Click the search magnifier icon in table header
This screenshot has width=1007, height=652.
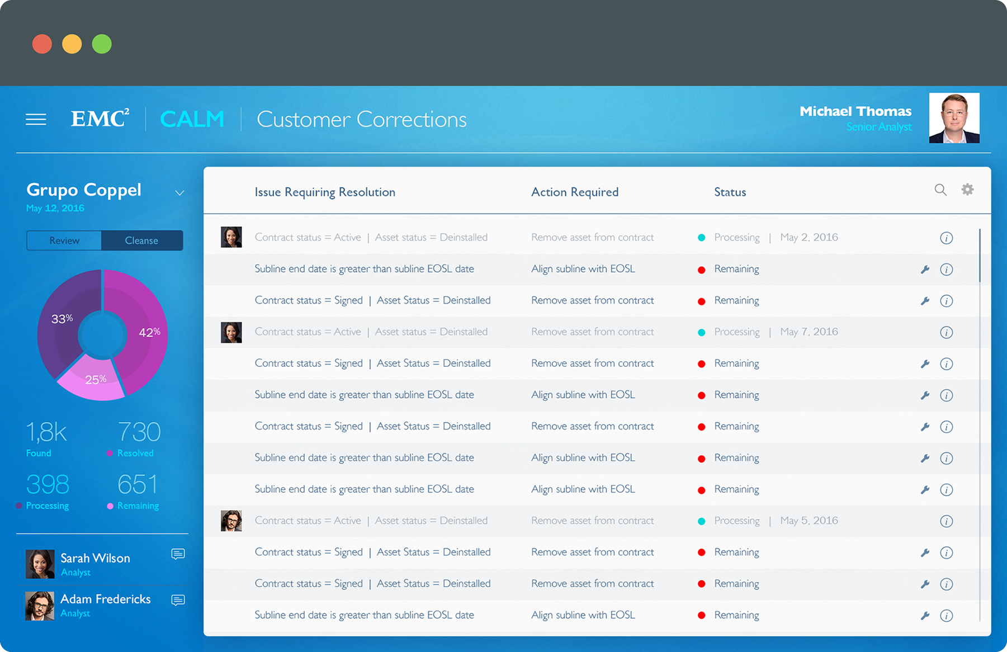[940, 190]
